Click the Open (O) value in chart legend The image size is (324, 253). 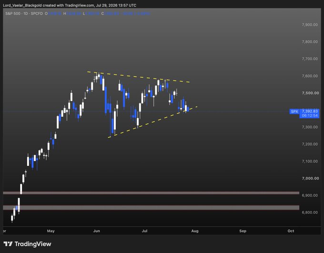(x=55, y=14)
